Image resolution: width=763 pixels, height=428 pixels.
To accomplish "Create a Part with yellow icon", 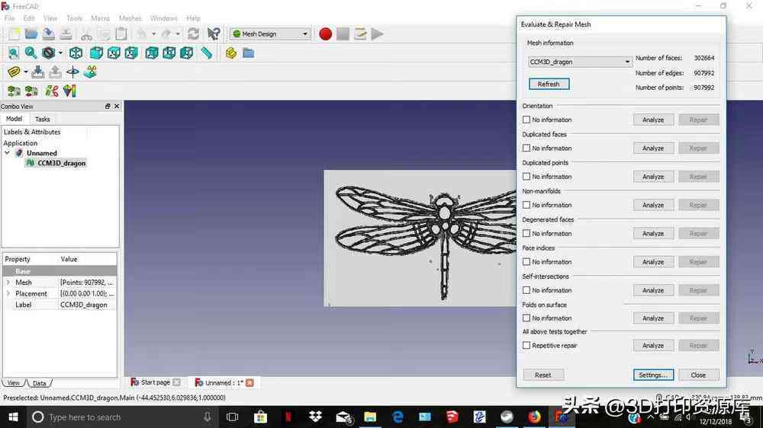I will (230, 53).
